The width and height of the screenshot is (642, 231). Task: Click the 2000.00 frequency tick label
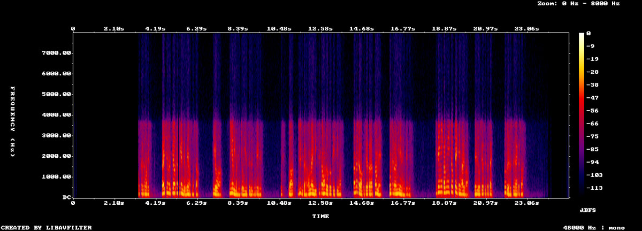(57, 156)
